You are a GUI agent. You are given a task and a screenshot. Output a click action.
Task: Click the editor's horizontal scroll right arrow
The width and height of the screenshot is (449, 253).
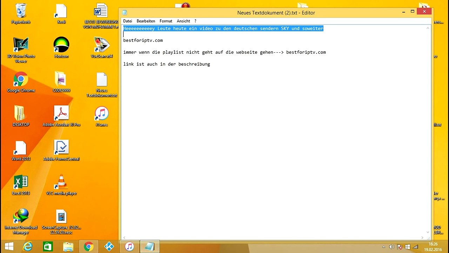click(422, 238)
